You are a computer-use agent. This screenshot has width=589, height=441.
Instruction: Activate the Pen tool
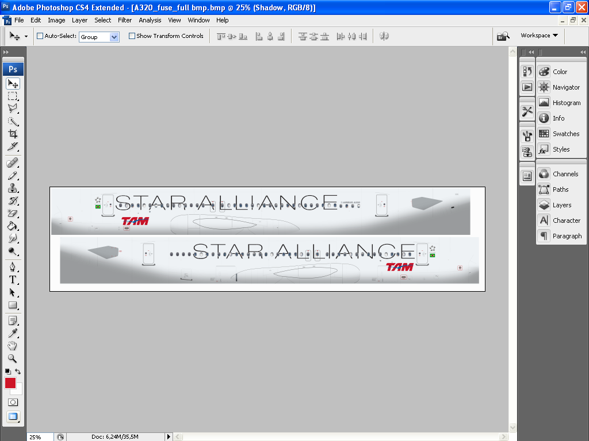click(13, 267)
